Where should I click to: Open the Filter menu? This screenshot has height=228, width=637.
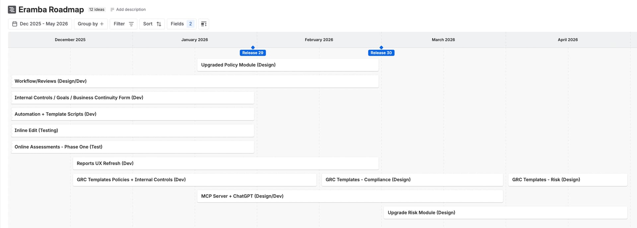click(123, 24)
